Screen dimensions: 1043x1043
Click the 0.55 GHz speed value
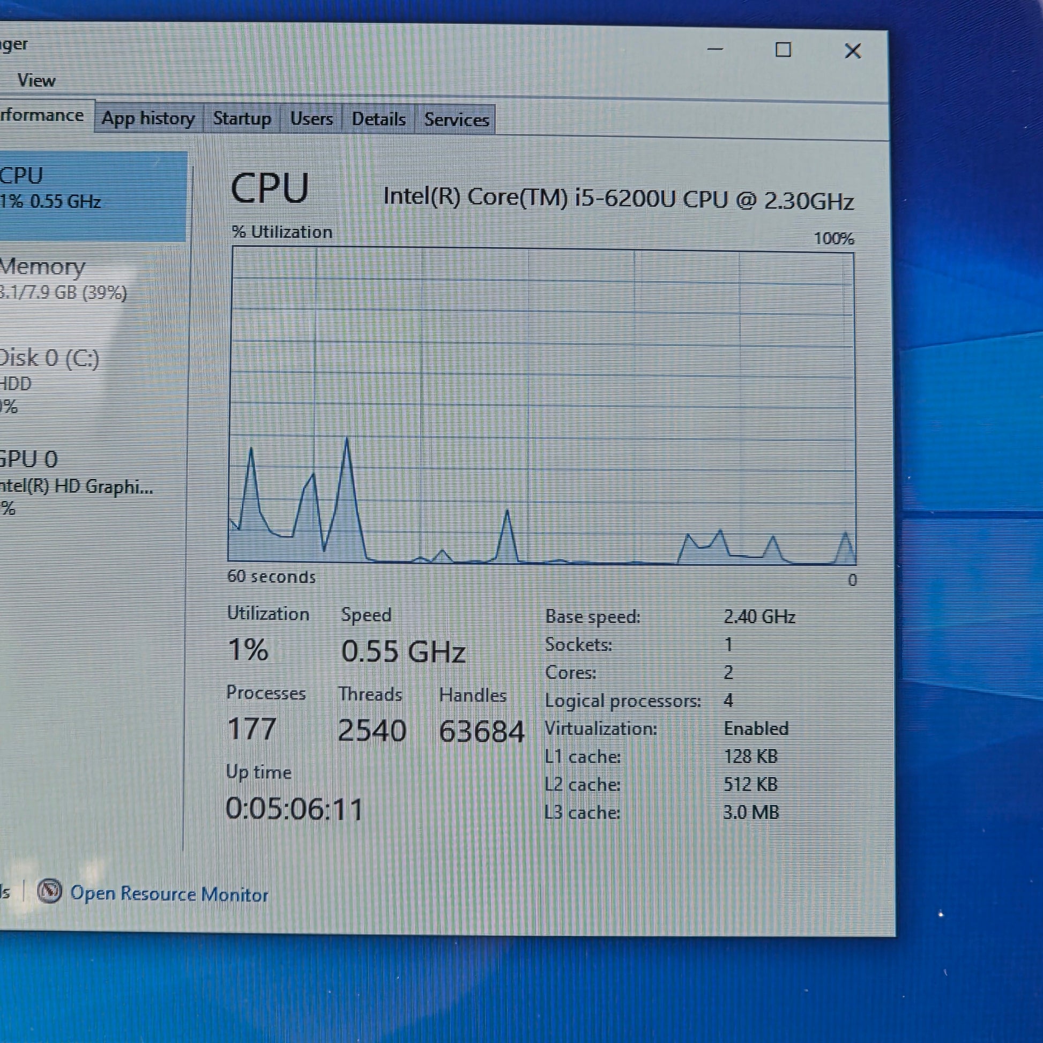click(403, 651)
